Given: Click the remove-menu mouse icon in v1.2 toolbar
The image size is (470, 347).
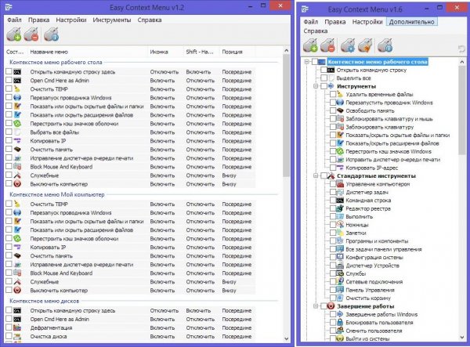Looking at the screenshot, I should 31,34.
